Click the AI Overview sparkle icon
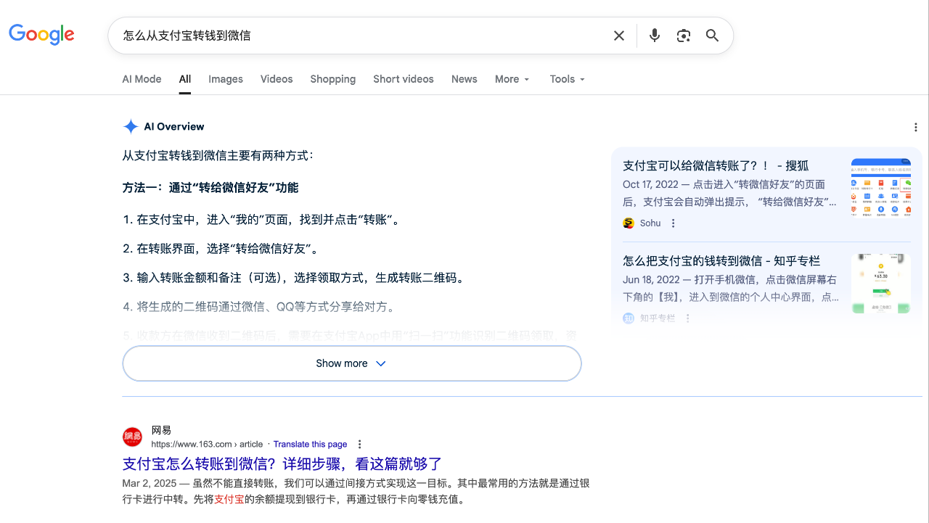929x523 pixels. point(131,126)
